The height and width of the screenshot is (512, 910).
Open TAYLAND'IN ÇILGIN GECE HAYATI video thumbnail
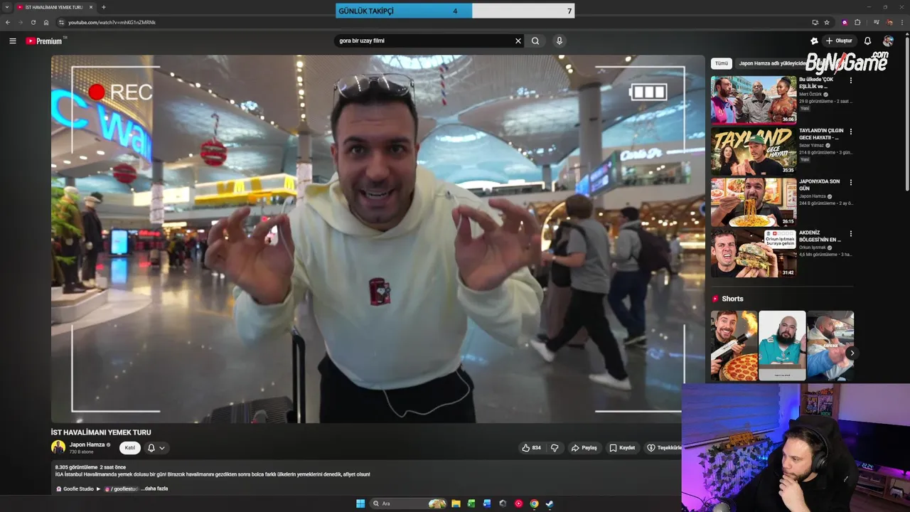point(754,151)
